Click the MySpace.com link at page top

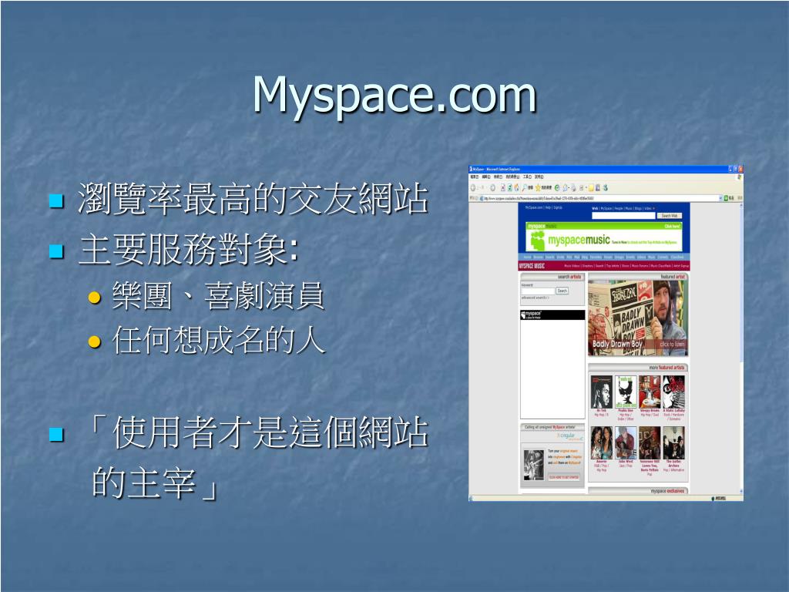[x=534, y=207]
